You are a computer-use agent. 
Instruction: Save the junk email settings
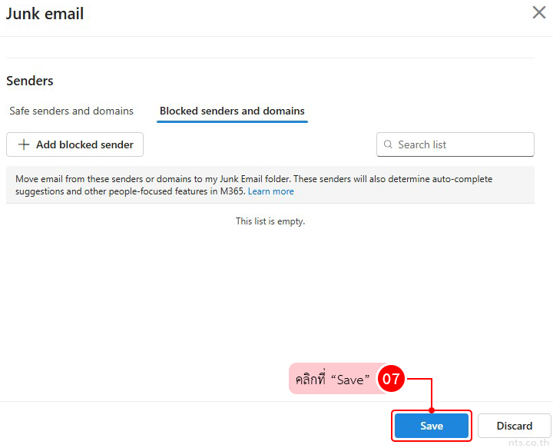(x=431, y=426)
